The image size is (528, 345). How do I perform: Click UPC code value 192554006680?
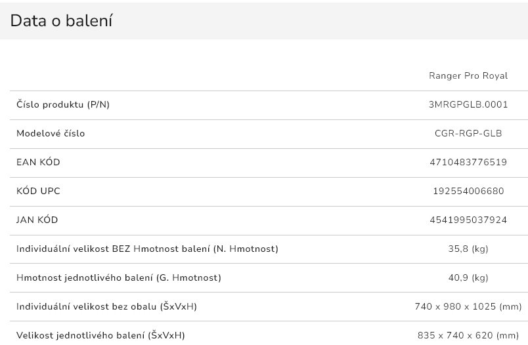pyautogui.click(x=468, y=191)
